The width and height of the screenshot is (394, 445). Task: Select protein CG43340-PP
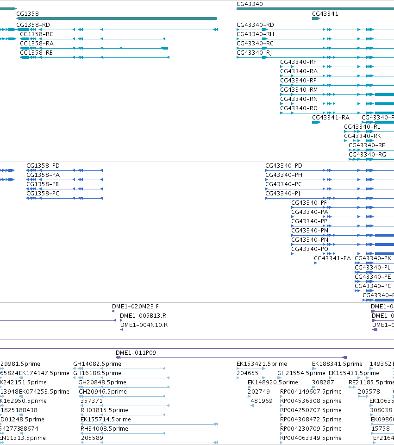(309, 221)
